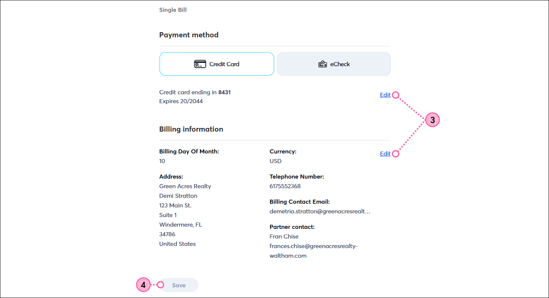
Task: Select the Credit Card payment method
Action: coord(217,64)
